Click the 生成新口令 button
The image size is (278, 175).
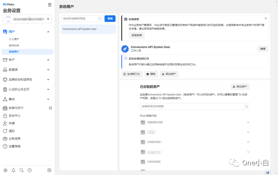pos(132,74)
